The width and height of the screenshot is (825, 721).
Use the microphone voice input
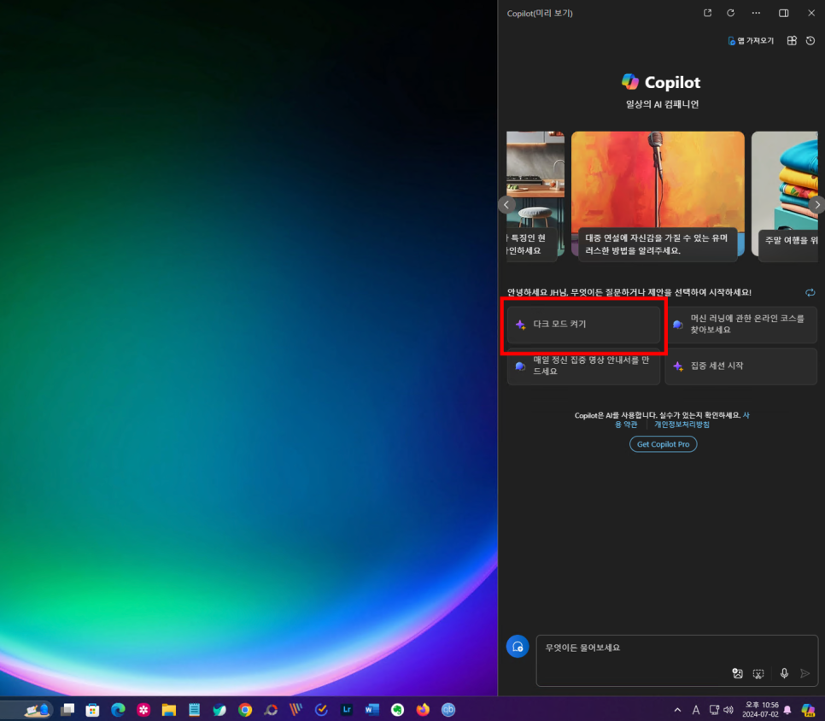click(784, 674)
